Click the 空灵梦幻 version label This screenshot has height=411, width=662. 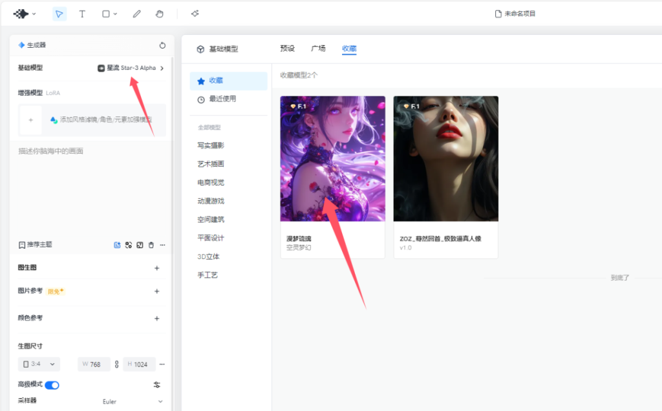[299, 248]
